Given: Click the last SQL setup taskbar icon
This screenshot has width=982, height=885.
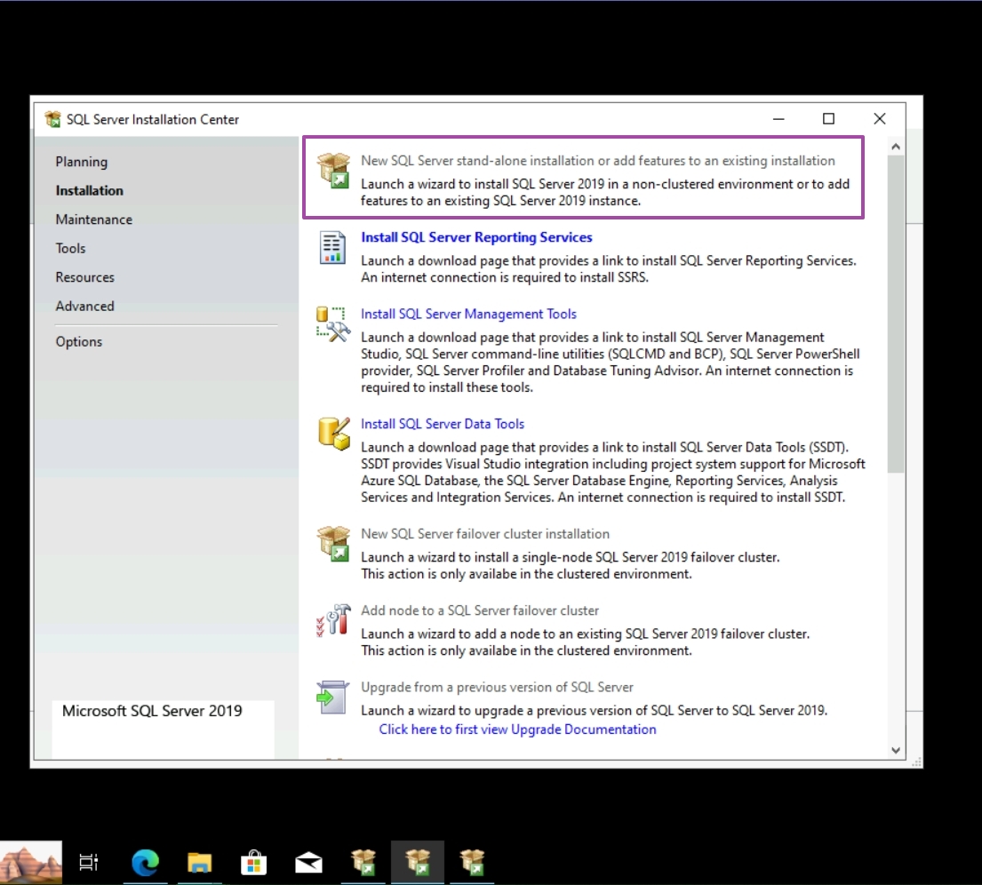Looking at the screenshot, I should [x=472, y=863].
